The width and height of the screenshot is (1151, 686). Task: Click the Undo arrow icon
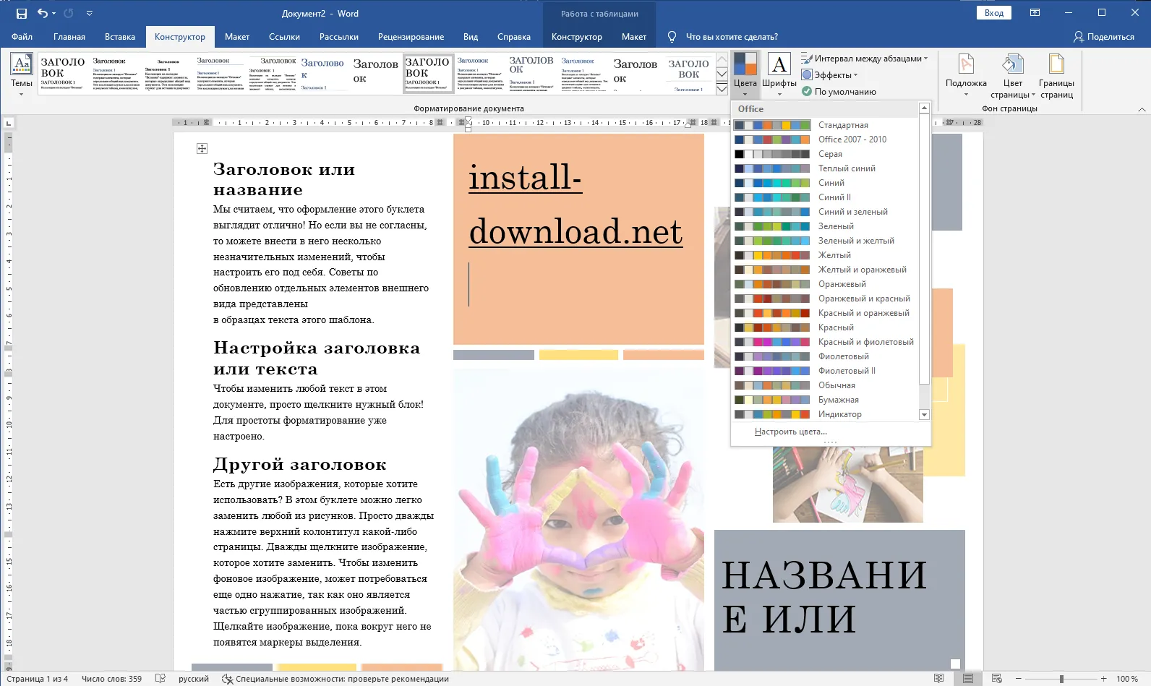click(43, 13)
